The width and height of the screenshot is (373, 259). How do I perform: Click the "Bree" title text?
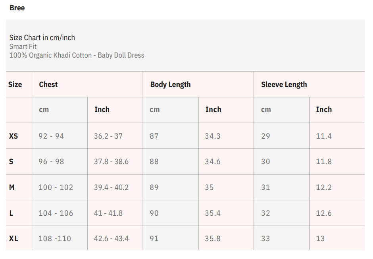[x=17, y=8]
